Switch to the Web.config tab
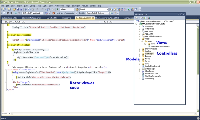 pos(66,18)
